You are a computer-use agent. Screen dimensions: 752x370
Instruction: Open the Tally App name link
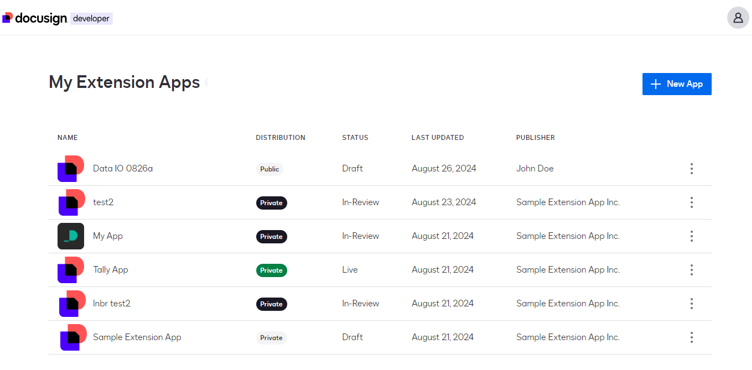pos(111,270)
